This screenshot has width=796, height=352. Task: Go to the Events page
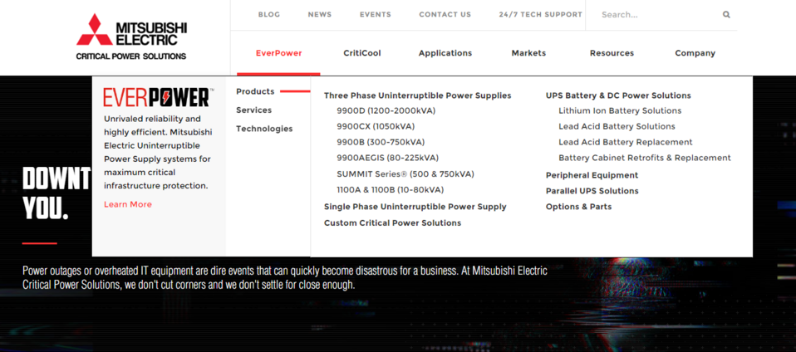pyautogui.click(x=376, y=15)
